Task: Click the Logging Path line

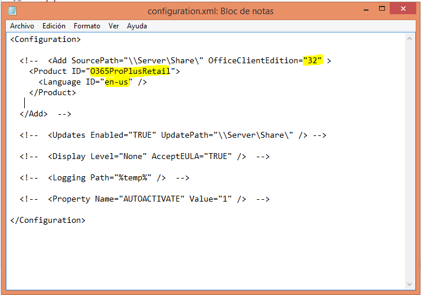Action: point(106,178)
